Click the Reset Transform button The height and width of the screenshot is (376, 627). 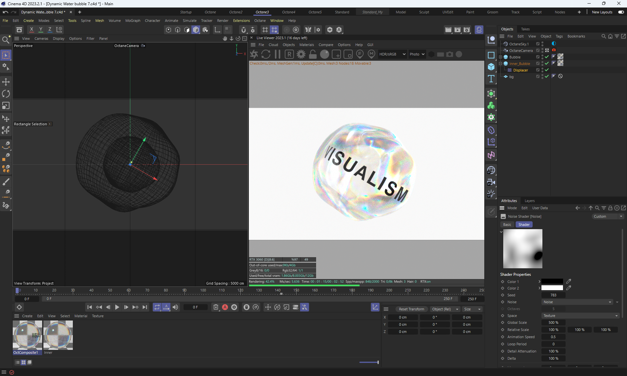click(411, 309)
